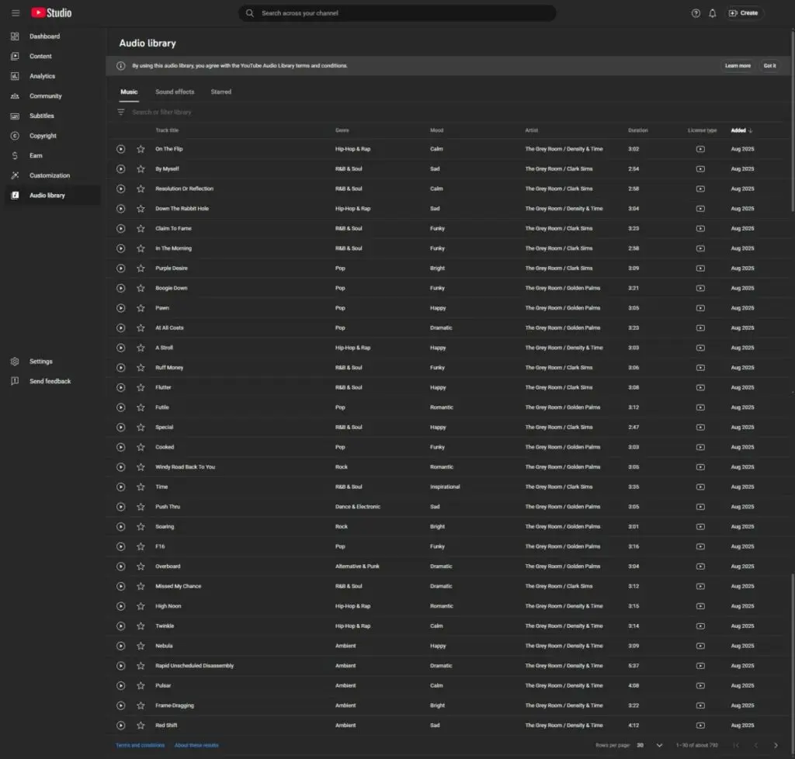Play the track "Purple Desire"
The width and height of the screenshot is (795, 759).
click(x=121, y=268)
